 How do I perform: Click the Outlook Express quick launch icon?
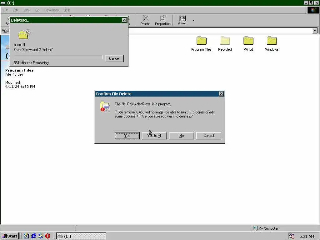tap(41, 236)
